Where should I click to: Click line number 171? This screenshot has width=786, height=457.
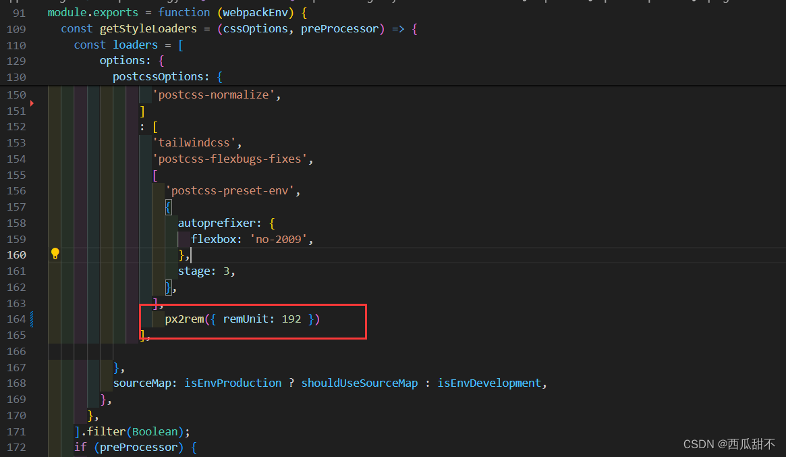16,431
